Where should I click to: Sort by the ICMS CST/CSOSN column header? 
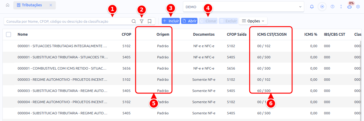tap(272, 34)
